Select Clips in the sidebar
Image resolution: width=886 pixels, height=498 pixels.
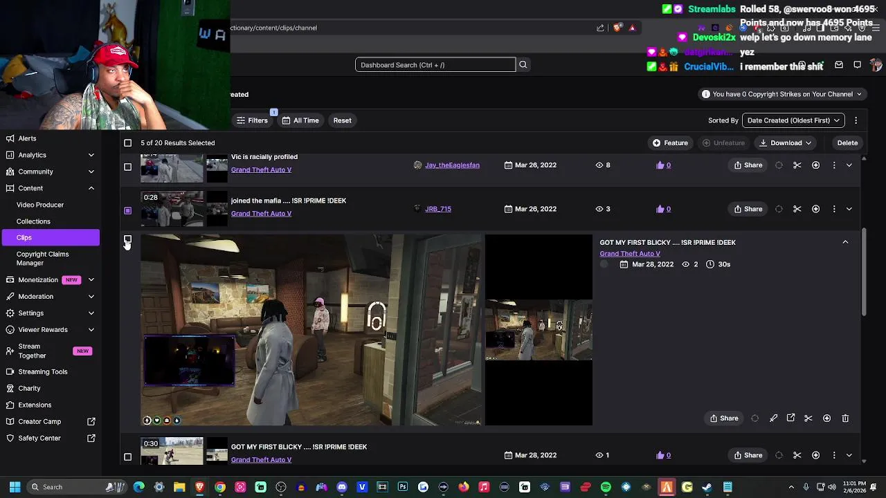pyautogui.click(x=51, y=237)
